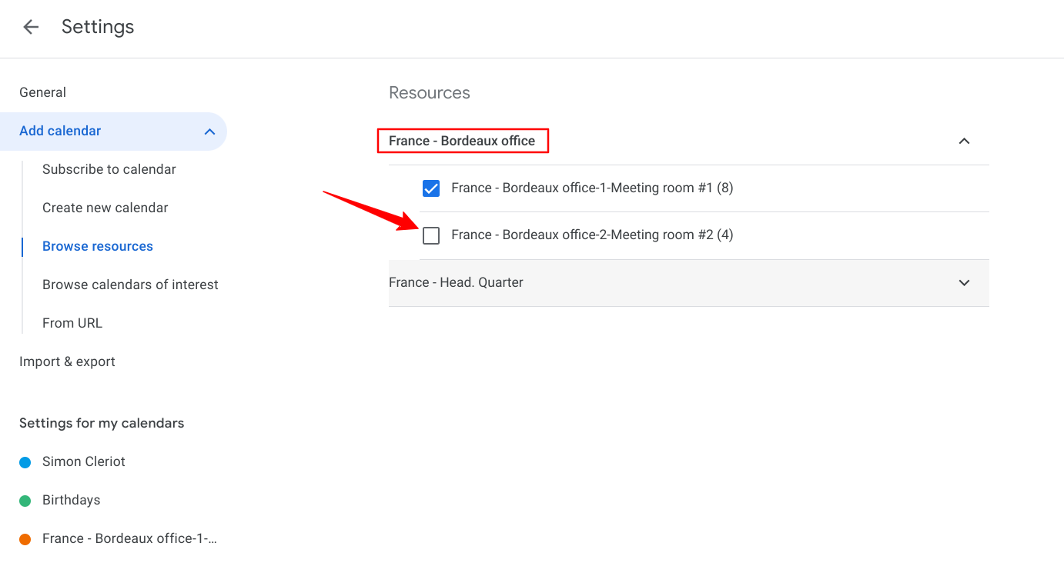
Task: Open France - Bordeaux office-1 calendar settings
Action: 129,538
